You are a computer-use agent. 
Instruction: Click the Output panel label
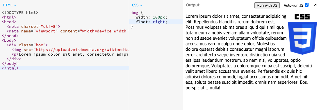pyautogui.click(x=193, y=5)
